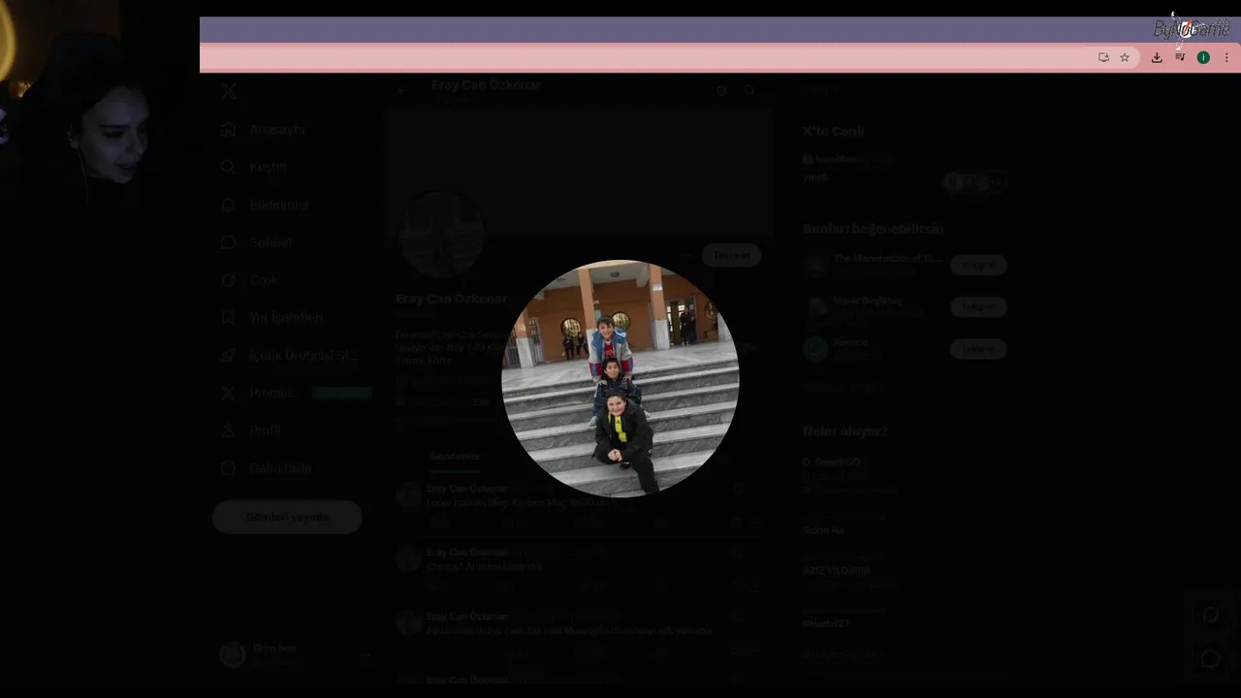Click the Bunları beğenebilirsin heading
Viewport: 1241px width, 698px height.
click(x=873, y=229)
